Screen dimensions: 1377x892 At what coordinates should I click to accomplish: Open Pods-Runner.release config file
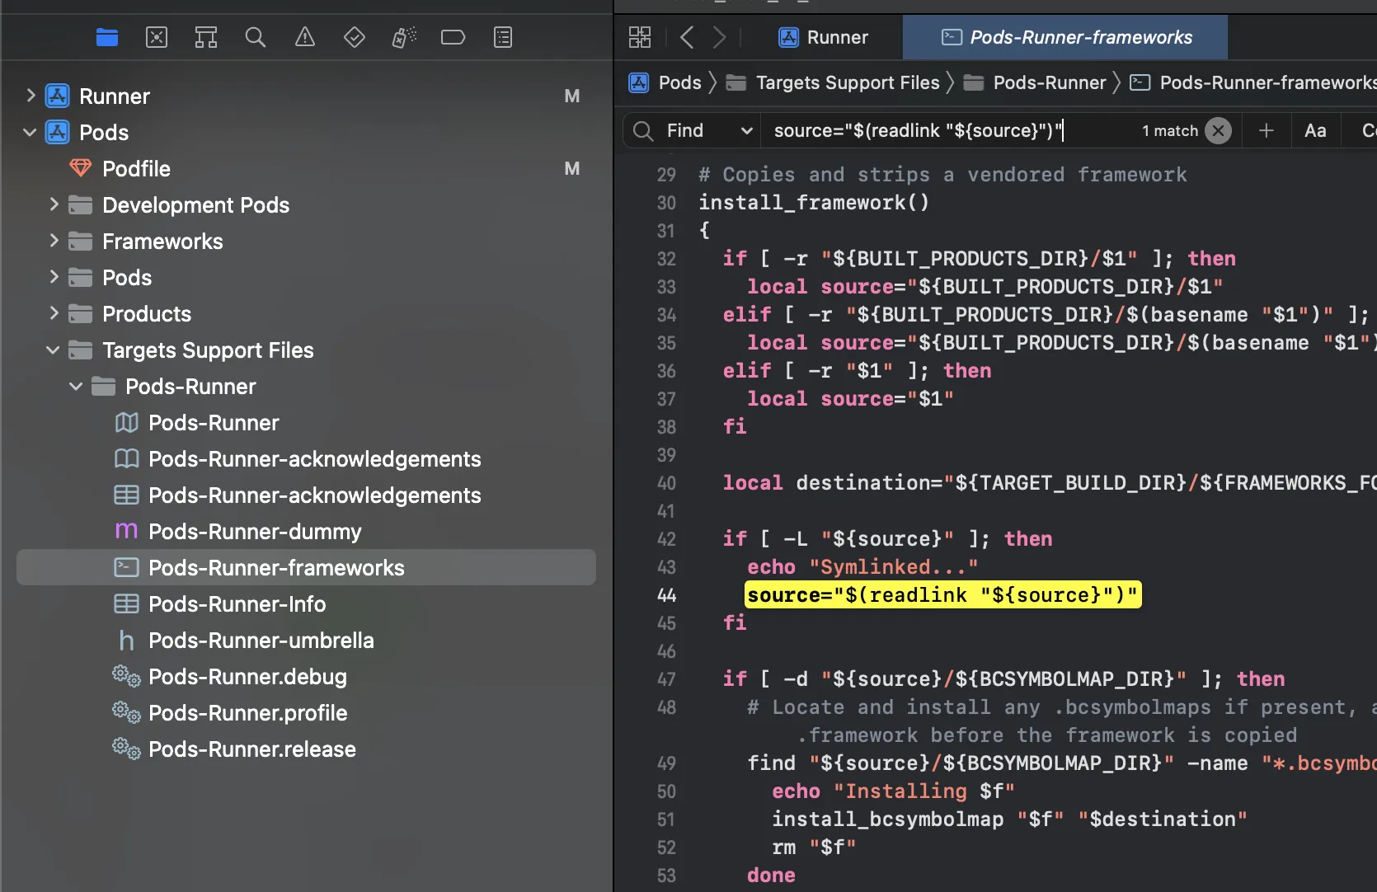coord(306,749)
